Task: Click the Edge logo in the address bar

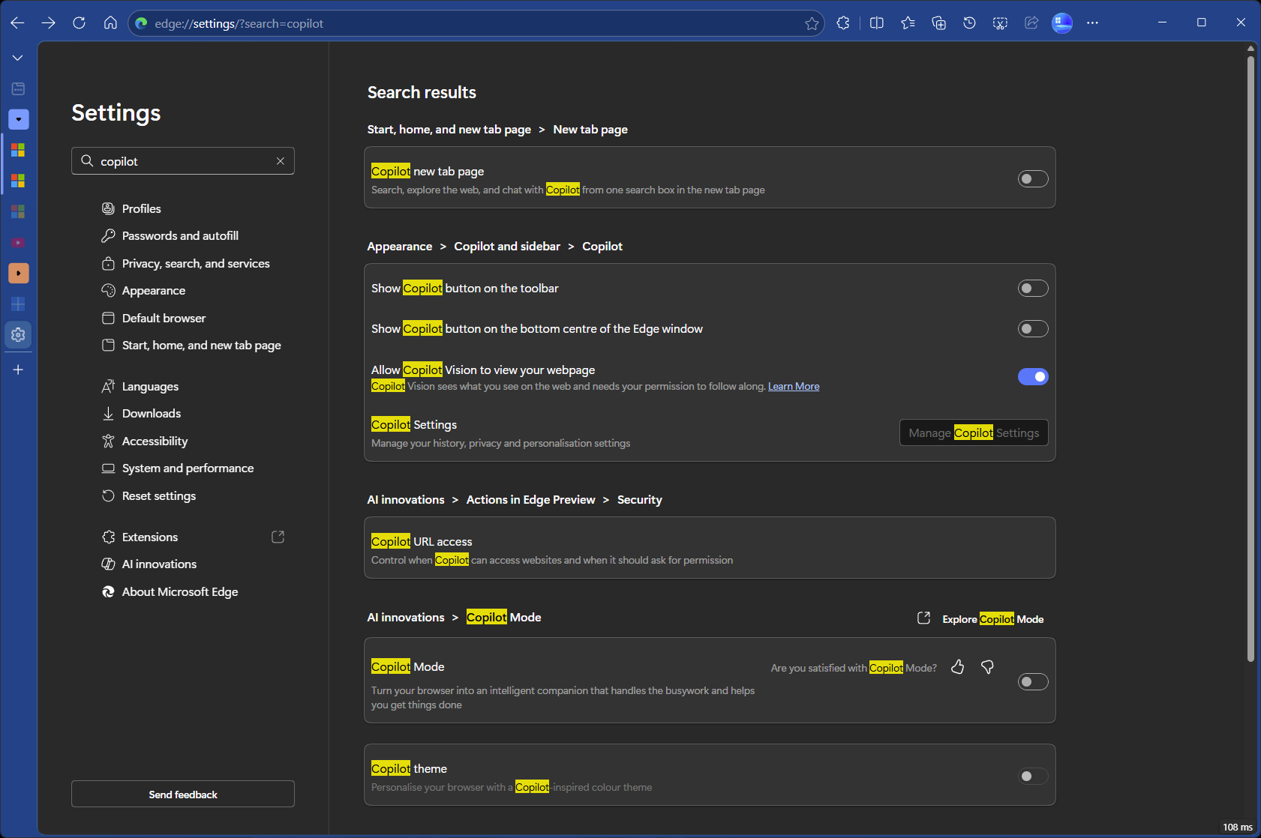Action: point(141,24)
